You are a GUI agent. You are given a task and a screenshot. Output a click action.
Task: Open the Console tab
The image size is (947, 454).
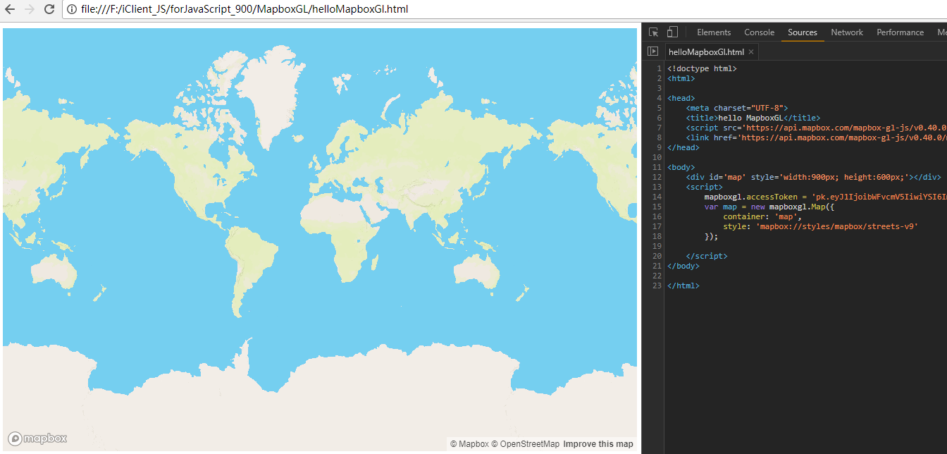pos(760,32)
